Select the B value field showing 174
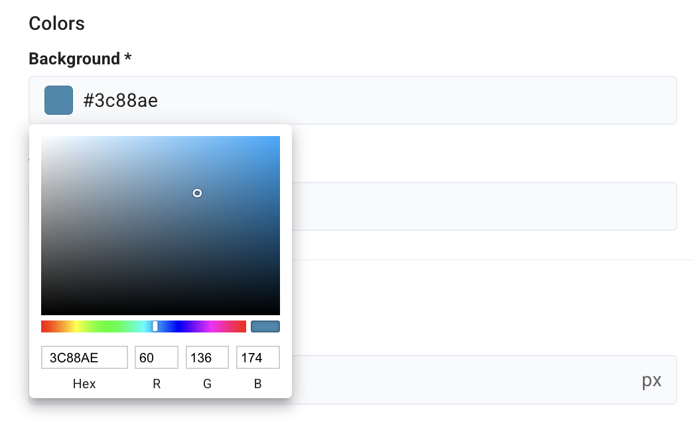 tap(257, 358)
